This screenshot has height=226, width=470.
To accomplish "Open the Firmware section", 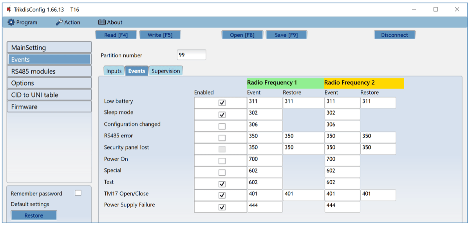I will (49, 107).
